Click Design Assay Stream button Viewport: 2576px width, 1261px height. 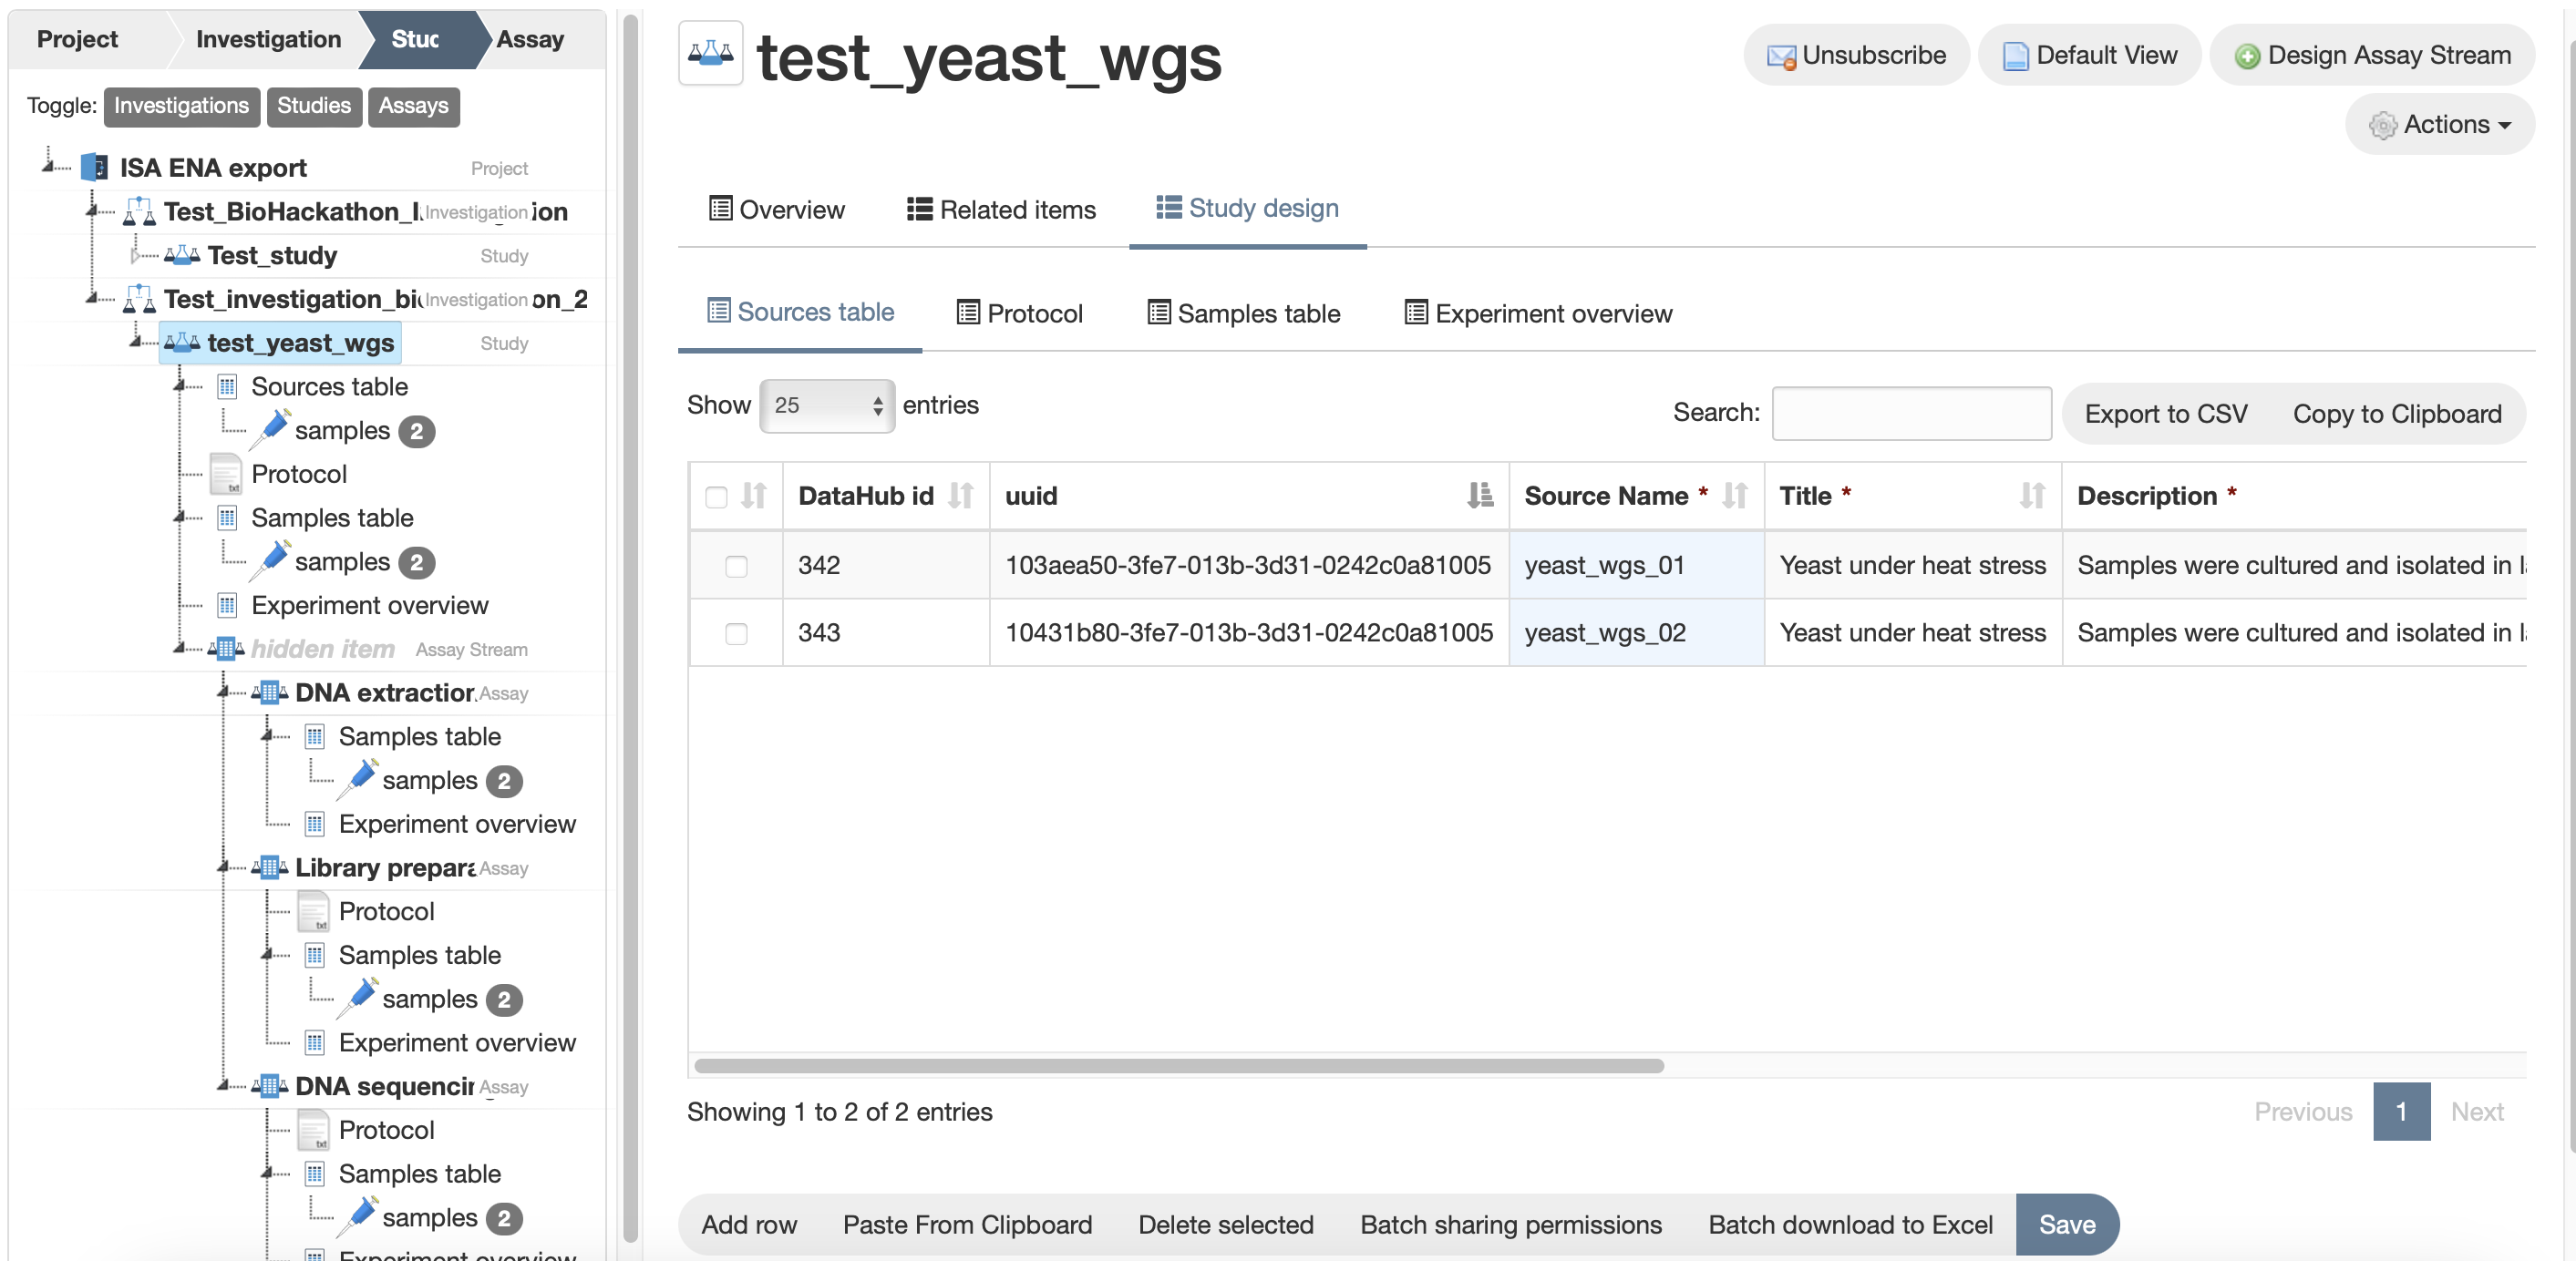[2373, 55]
